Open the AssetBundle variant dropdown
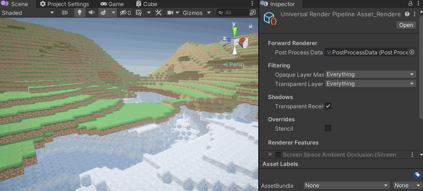423x191 pixels. (x=407, y=185)
